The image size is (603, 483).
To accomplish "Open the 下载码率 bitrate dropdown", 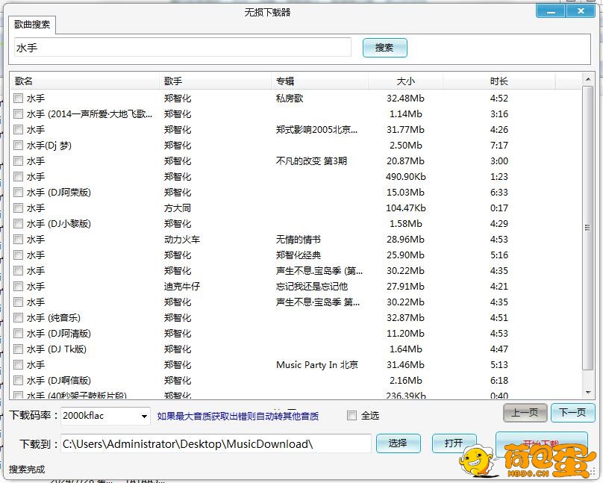I will (x=144, y=416).
